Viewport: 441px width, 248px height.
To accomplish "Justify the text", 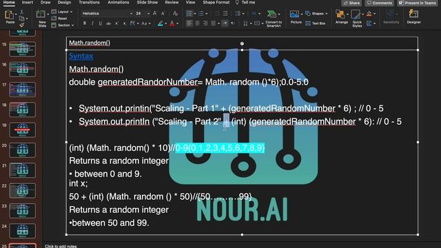I will 213,23.
